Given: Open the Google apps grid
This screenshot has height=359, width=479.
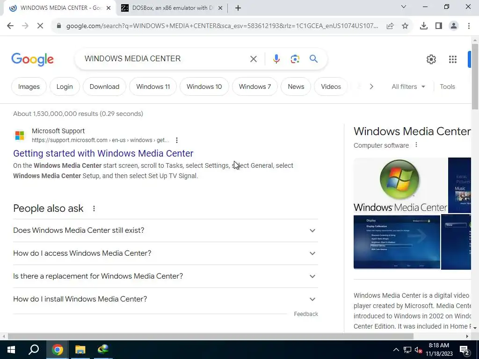Looking at the screenshot, I should (452, 59).
